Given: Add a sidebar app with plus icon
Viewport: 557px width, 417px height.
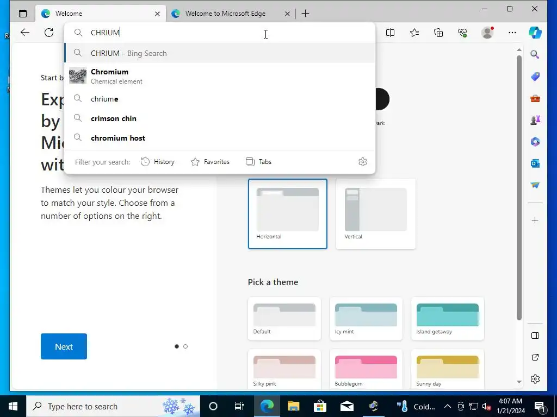Looking at the screenshot, I should (535, 220).
